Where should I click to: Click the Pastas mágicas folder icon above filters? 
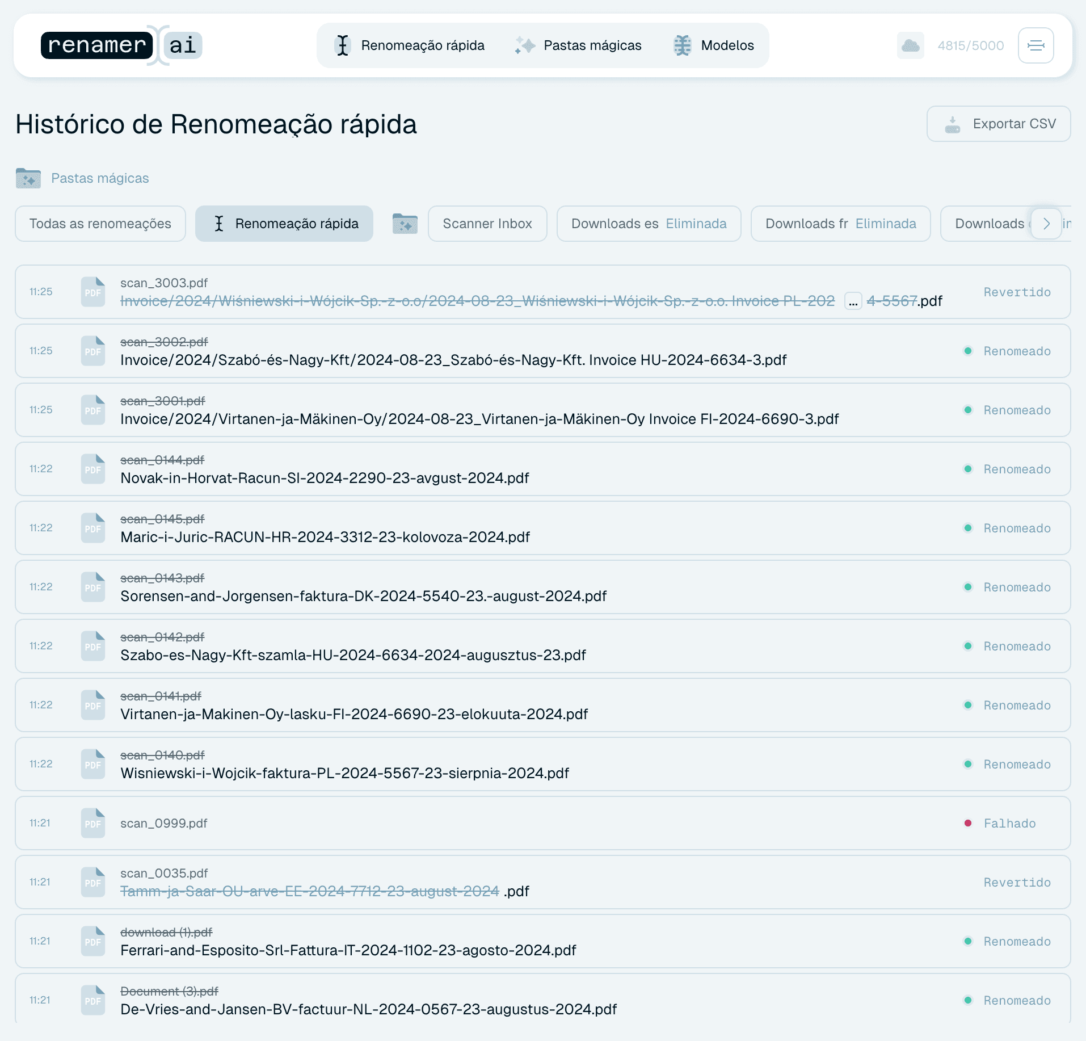[x=28, y=178]
